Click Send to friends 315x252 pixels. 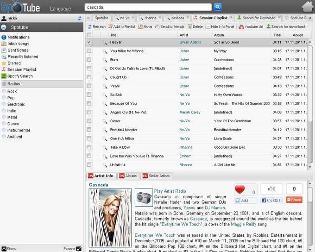170,26
